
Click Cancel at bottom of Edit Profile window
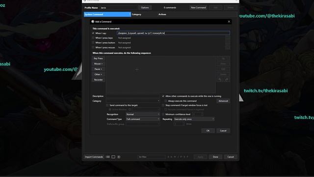[231, 157]
